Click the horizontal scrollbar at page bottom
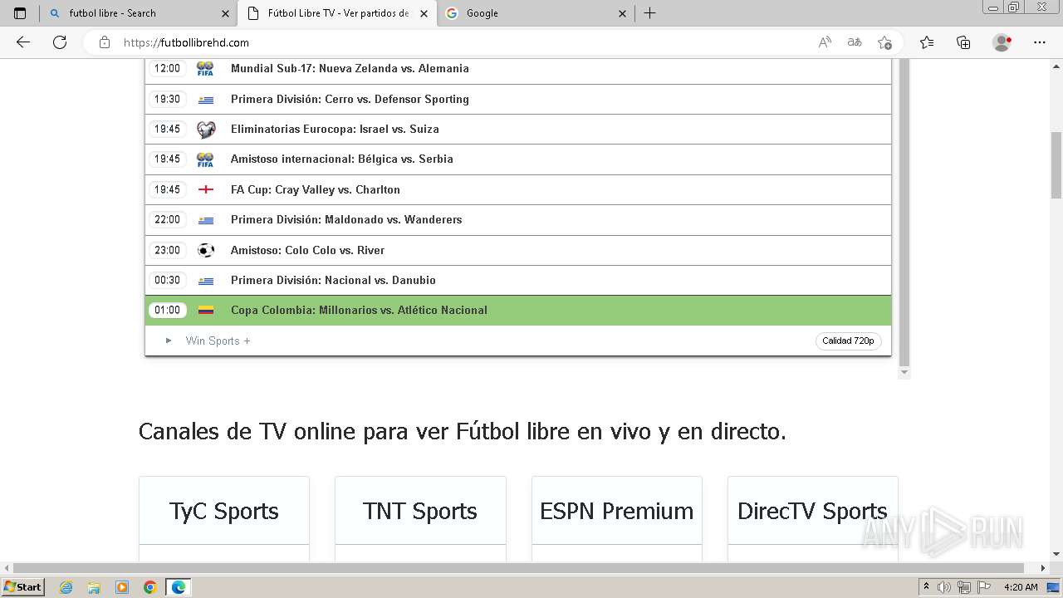The image size is (1063, 598). (x=518, y=568)
